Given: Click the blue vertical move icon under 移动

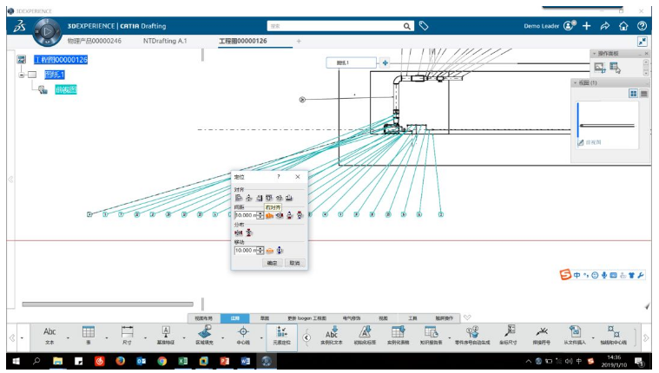Looking at the screenshot, I should coord(280,251).
